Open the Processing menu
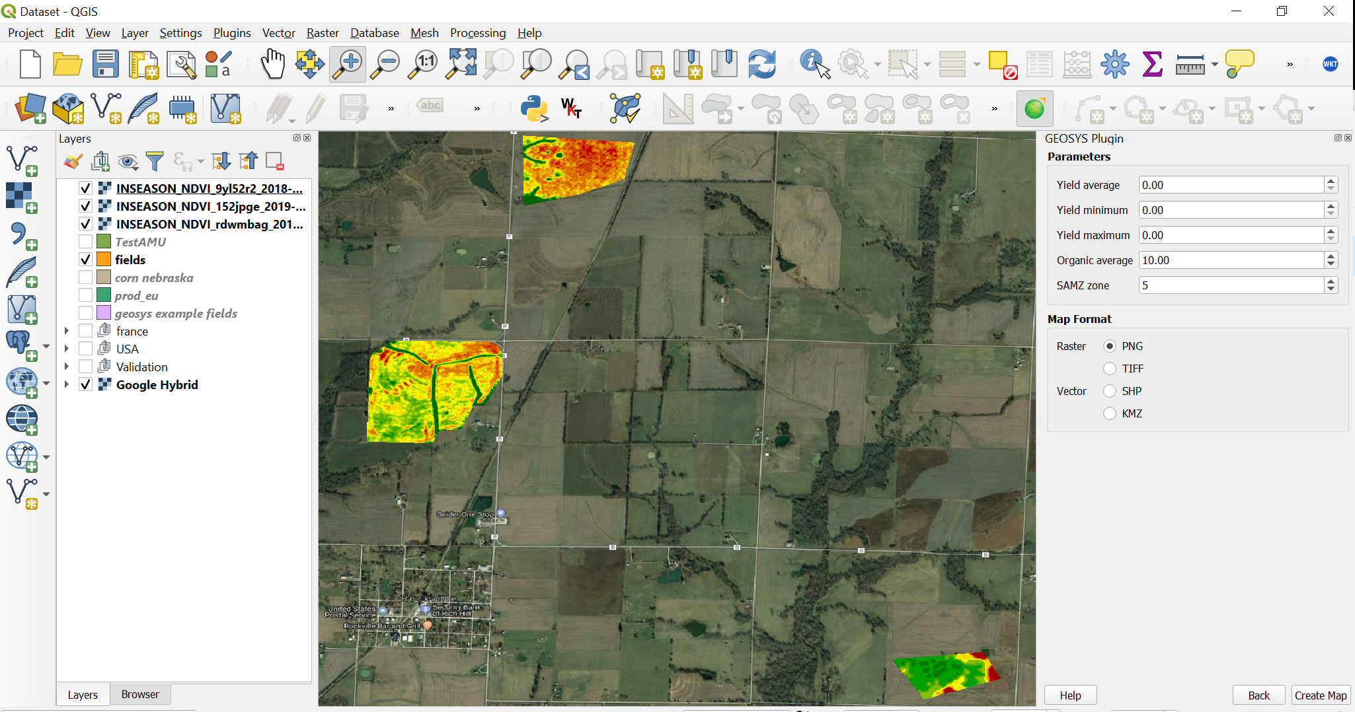Image resolution: width=1355 pixels, height=712 pixels. click(x=477, y=33)
